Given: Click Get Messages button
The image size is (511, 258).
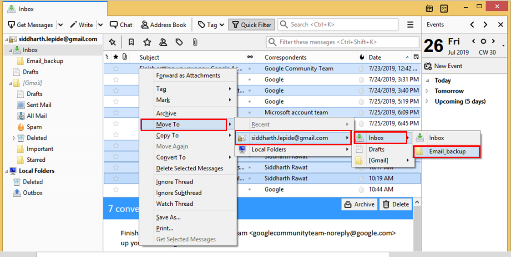Looking at the screenshot, I should click(x=30, y=25).
